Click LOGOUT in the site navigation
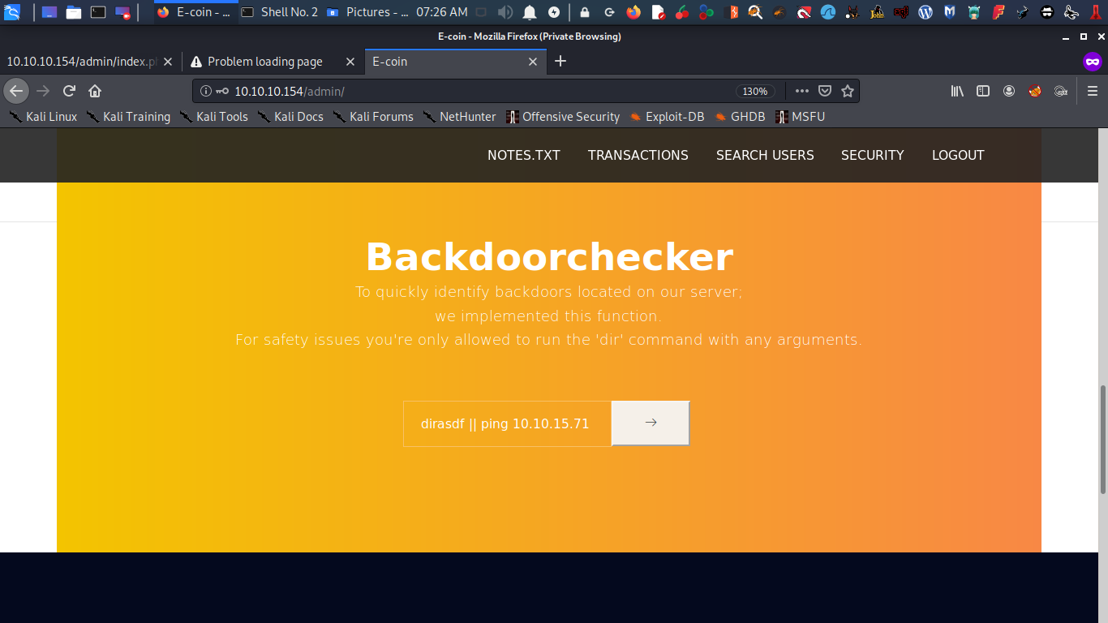 pos(958,155)
